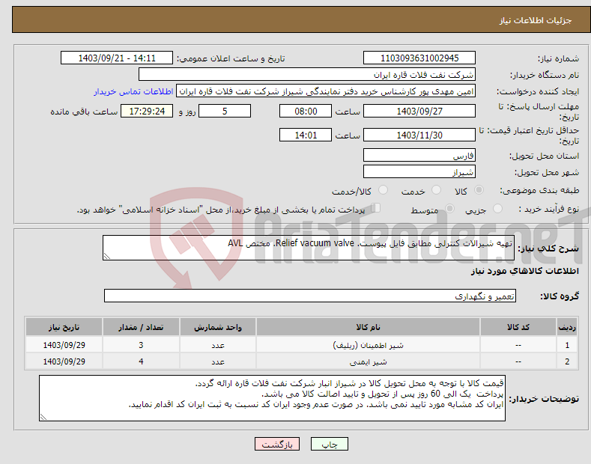Click item name شیر ایمنی
Image resolution: width=591 pixels, height=464 pixels.
pos(368,361)
